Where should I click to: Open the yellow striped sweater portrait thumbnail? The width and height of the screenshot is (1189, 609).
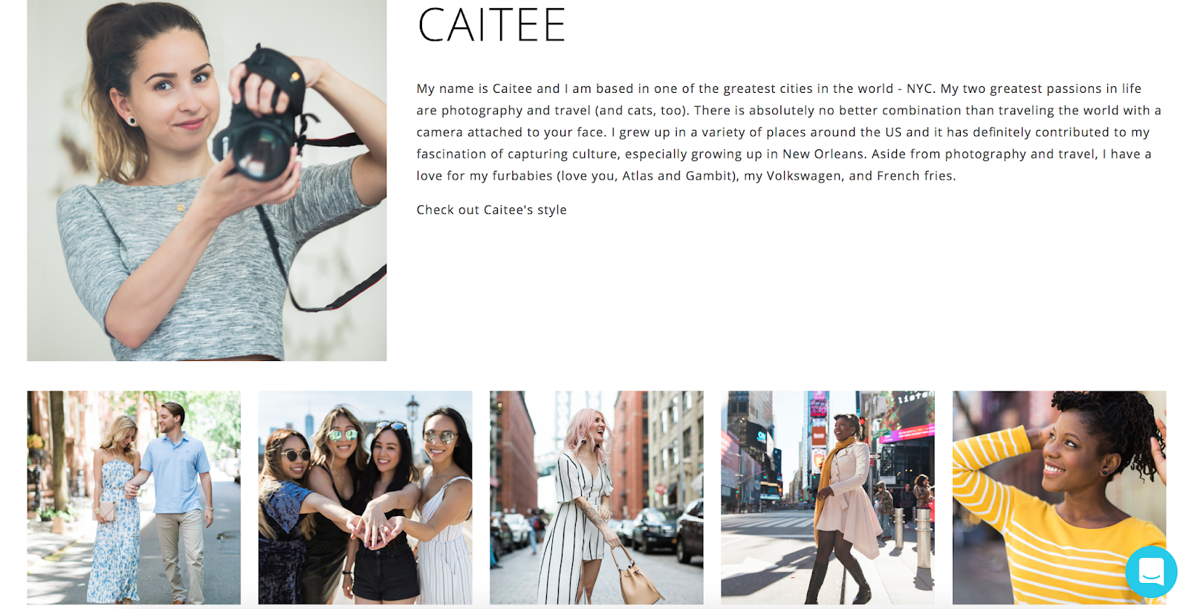[1059, 498]
